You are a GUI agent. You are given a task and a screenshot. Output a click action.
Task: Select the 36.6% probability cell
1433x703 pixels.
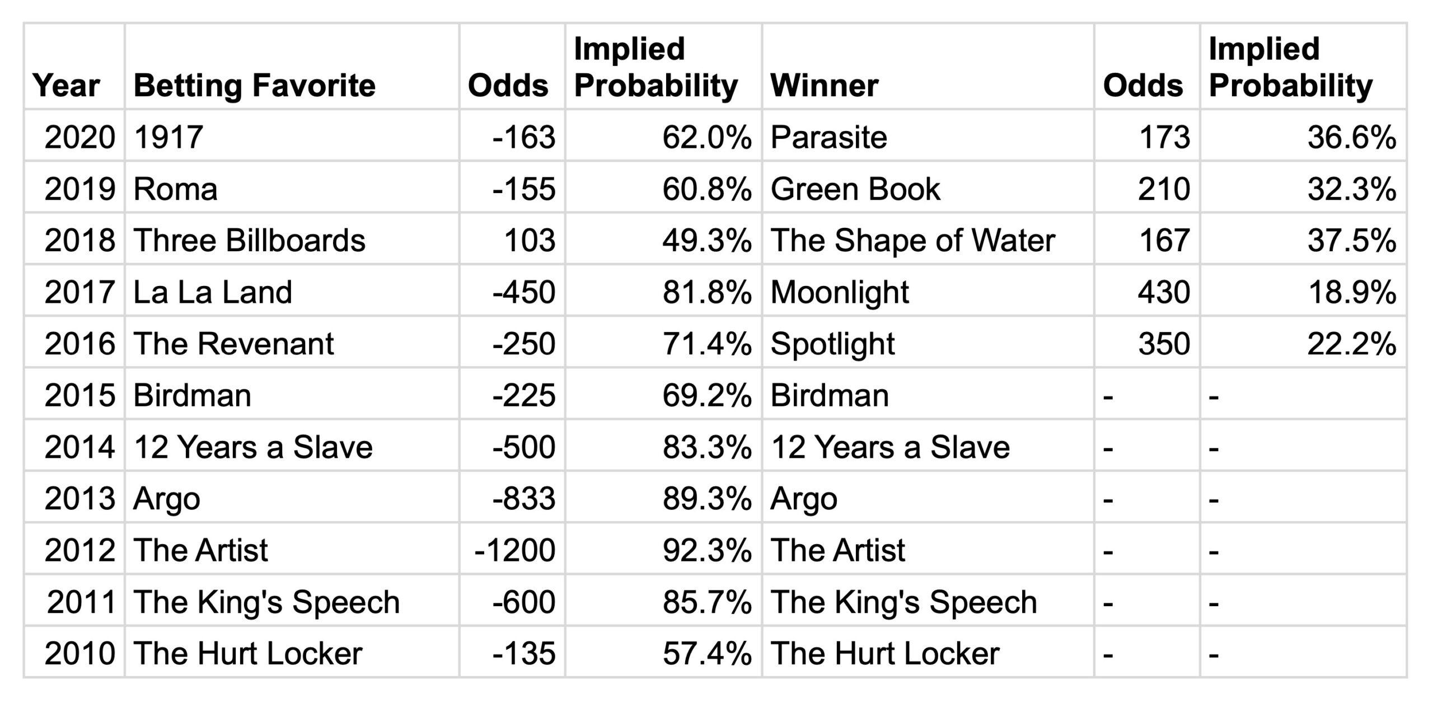tap(1351, 137)
